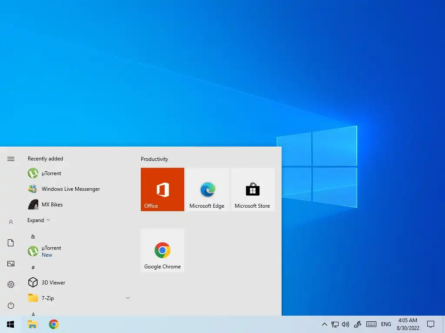Screen dimensions: 445x333
Task: Click the Recently added heading
Action: [x=45, y=159]
